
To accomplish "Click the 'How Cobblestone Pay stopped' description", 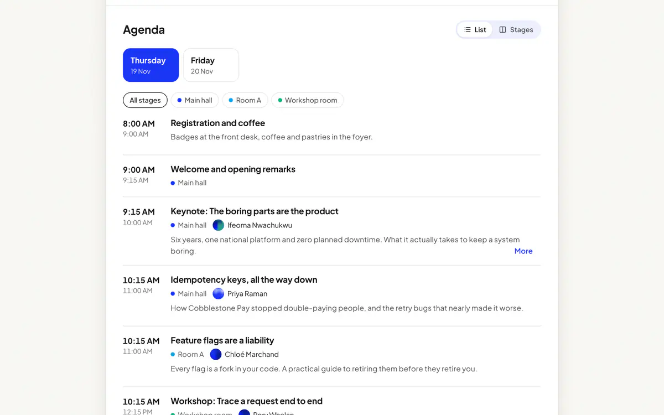I will pos(347,308).
